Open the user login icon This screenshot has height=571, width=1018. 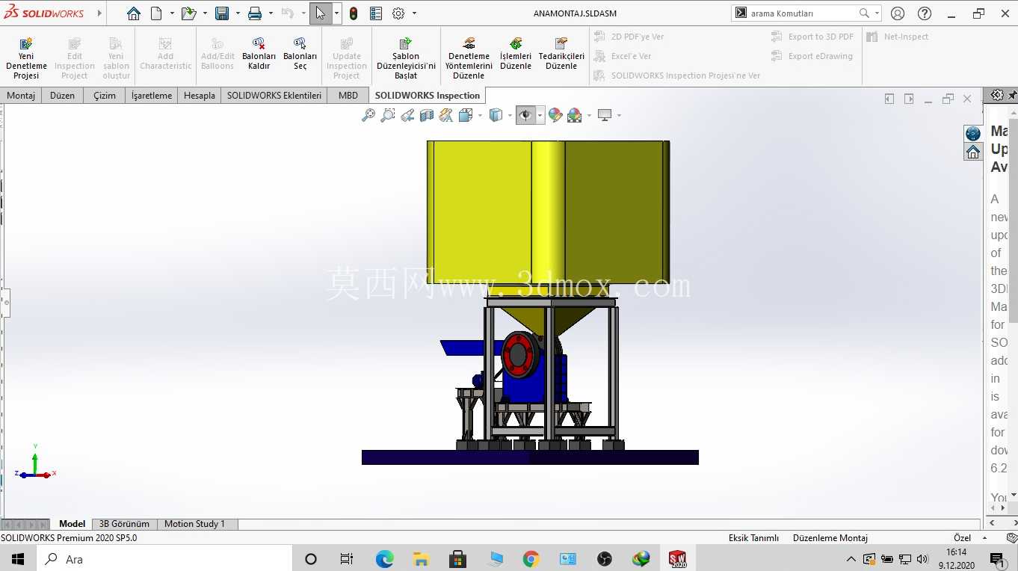(x=898, y=13)
